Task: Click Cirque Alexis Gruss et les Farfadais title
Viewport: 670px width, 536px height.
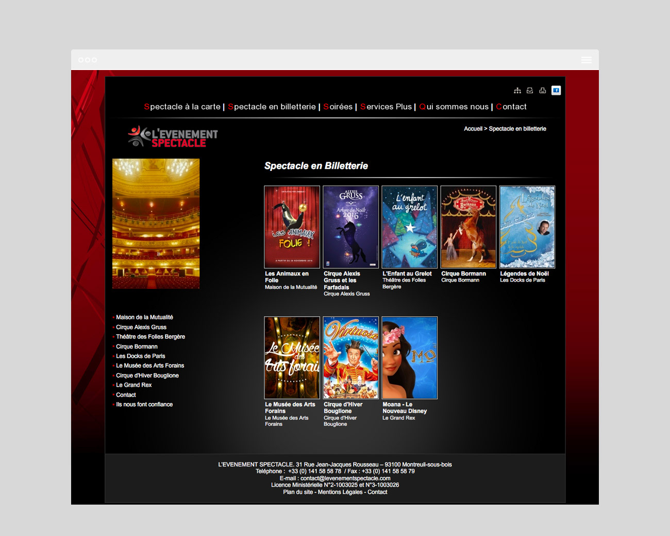Action: coord(342,281)
